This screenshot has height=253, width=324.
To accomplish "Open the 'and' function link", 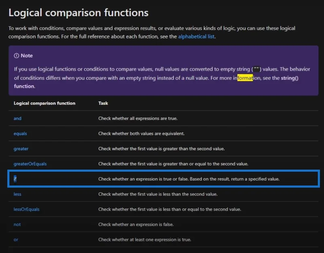I will 17,118.
